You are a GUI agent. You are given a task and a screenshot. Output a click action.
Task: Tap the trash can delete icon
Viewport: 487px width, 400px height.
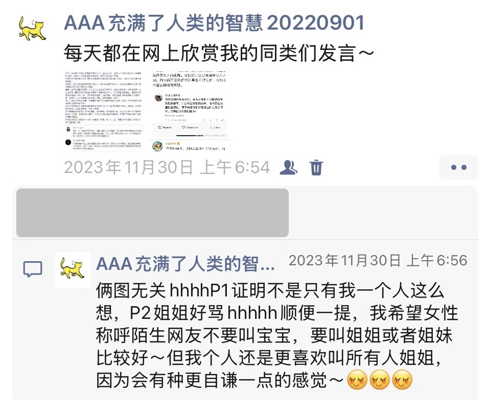[x=316, y=167]
